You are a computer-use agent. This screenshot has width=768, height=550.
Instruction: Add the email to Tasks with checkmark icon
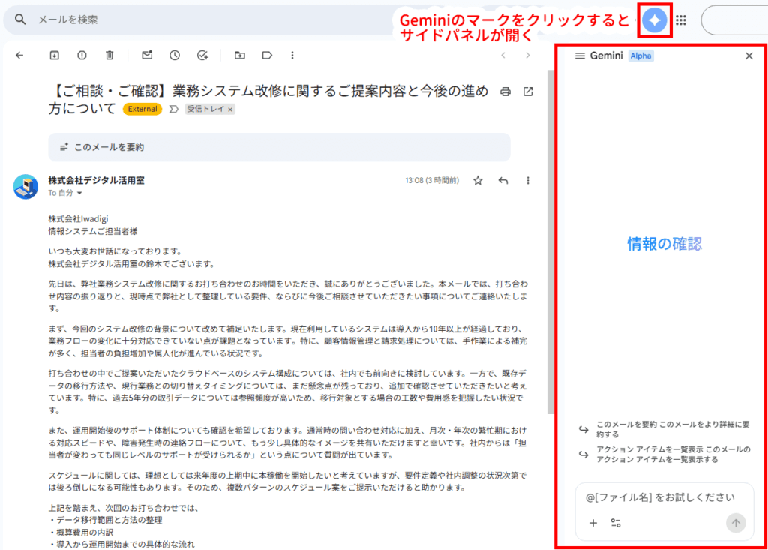point(201,55)
